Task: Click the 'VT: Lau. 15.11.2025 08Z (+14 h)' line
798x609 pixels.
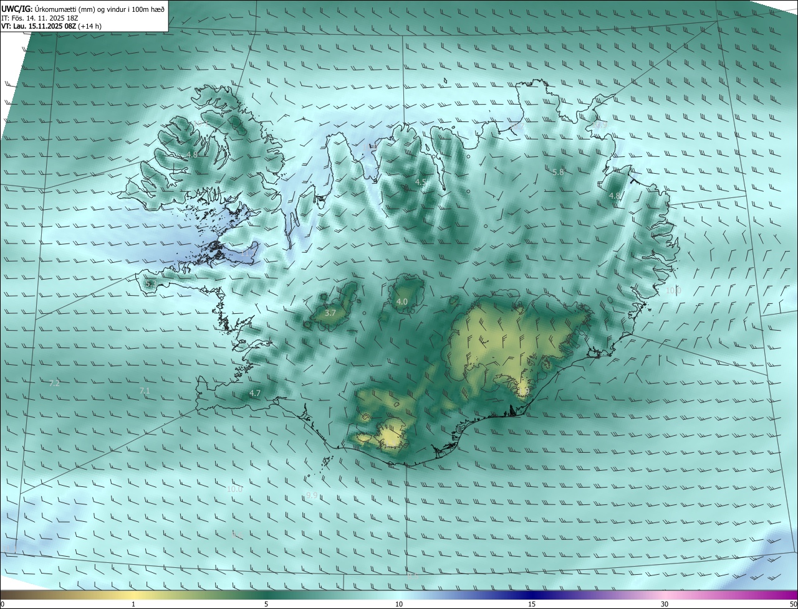Action: 51,26
